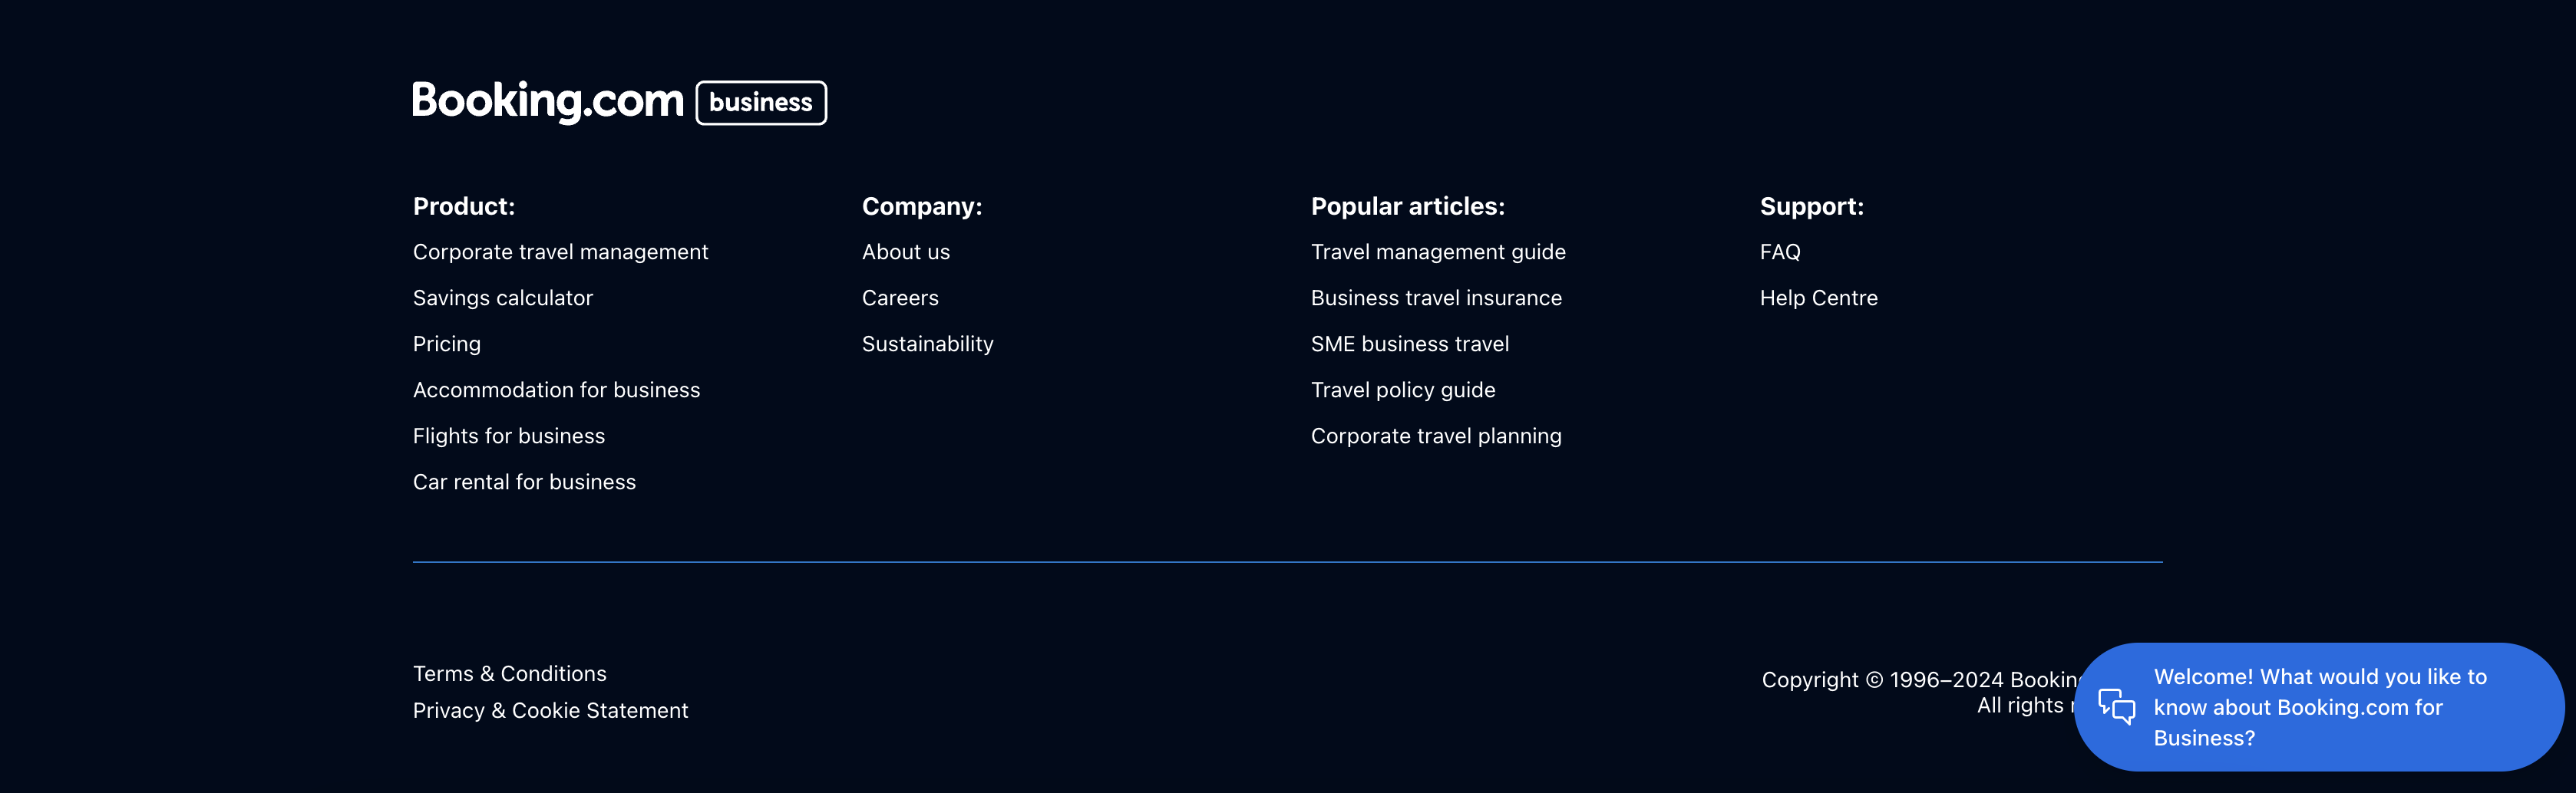Open the SME business travel article
Viewport: 2576px width, 793px height.
[1410, 344]
